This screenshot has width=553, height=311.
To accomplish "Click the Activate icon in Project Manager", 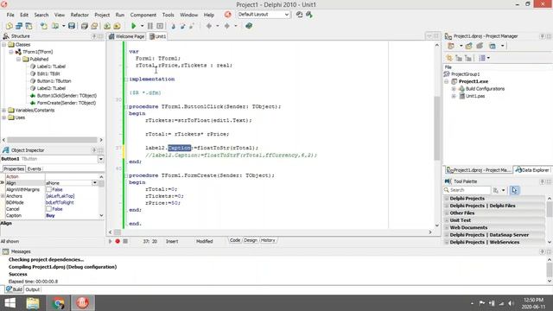I will tap(451, 46).
